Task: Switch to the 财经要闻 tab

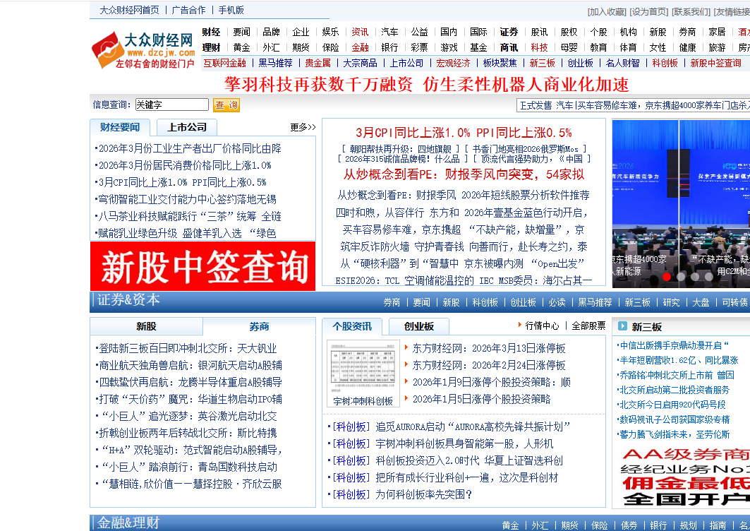Action: tap(119, 127)
